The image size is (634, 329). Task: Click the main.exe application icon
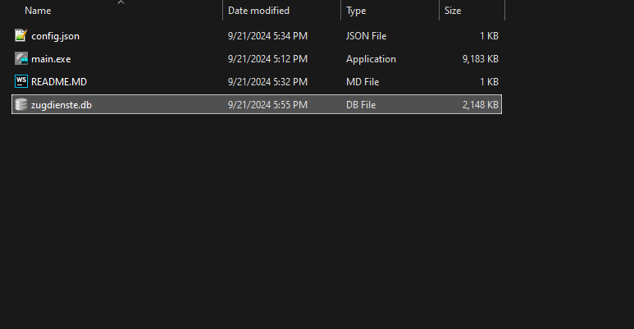[x=21, y=59]
